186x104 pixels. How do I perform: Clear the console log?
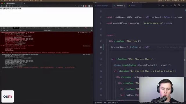4,30
